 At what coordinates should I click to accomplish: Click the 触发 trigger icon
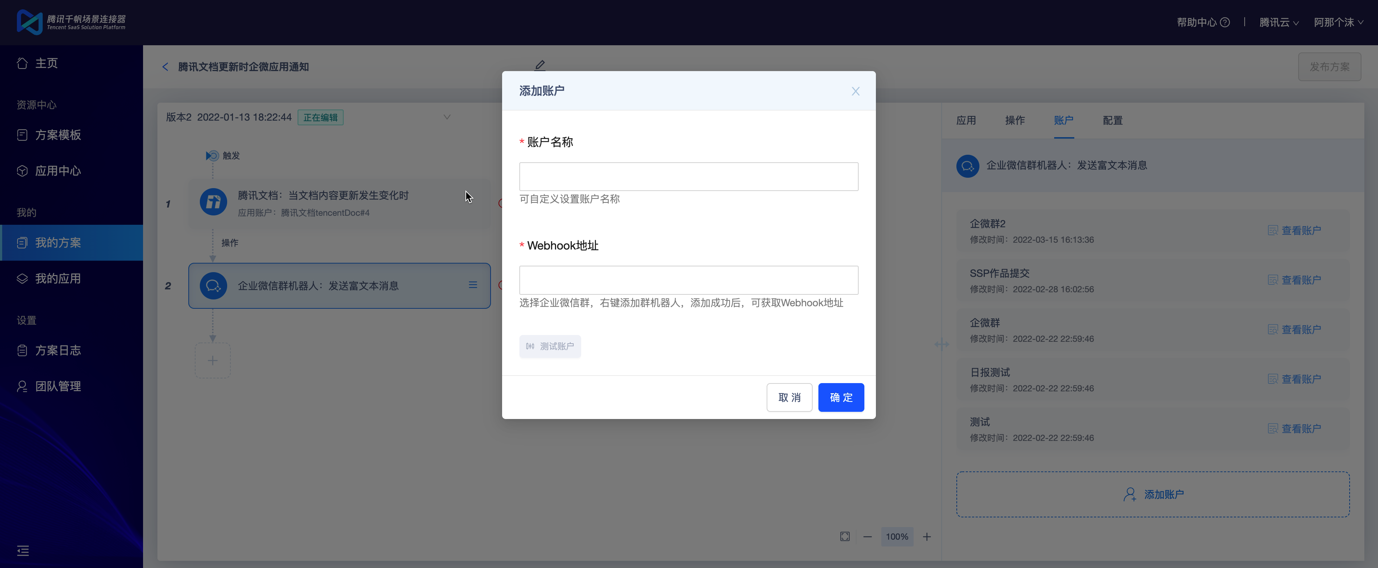(x=212, y=155)
